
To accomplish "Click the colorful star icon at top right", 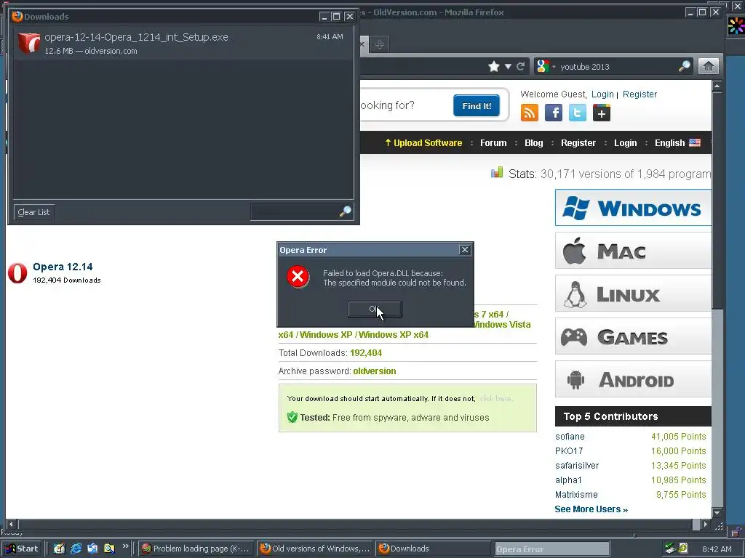I will coord(736,25).
